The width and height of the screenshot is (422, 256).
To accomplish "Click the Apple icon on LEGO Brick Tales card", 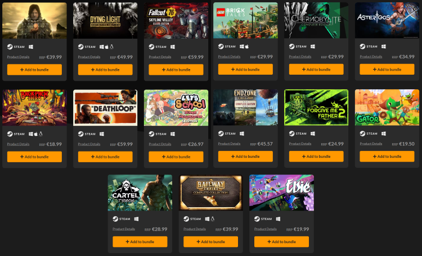I will click(247, 47).
